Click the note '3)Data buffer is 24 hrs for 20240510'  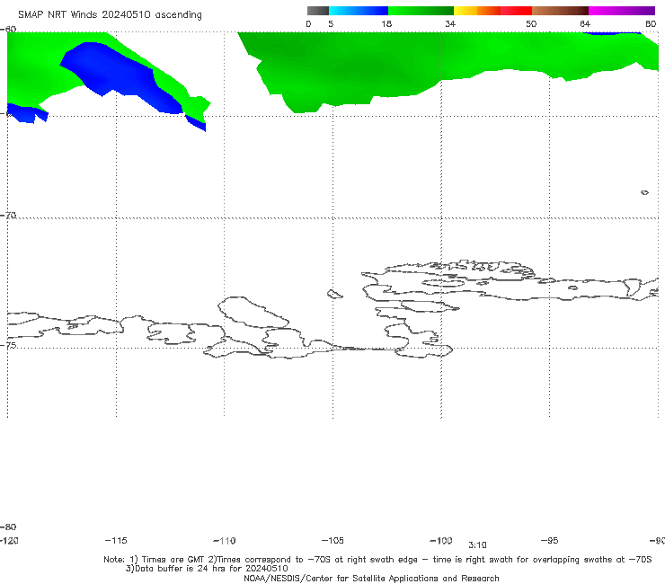(x=207, y=569)
